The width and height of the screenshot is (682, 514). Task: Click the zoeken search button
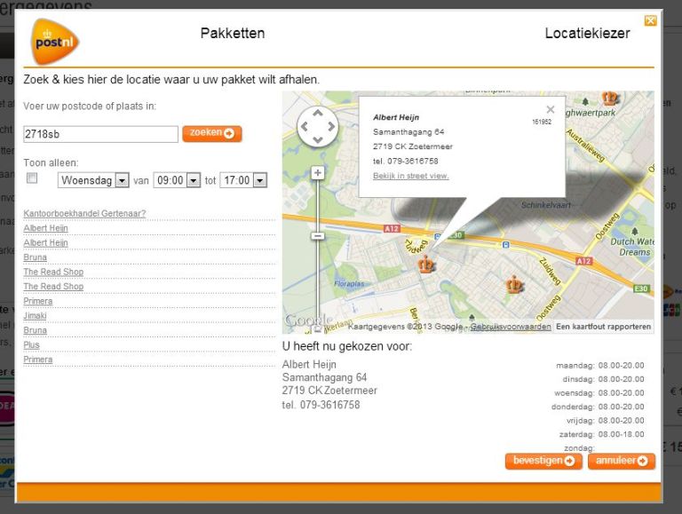point(212,133)
